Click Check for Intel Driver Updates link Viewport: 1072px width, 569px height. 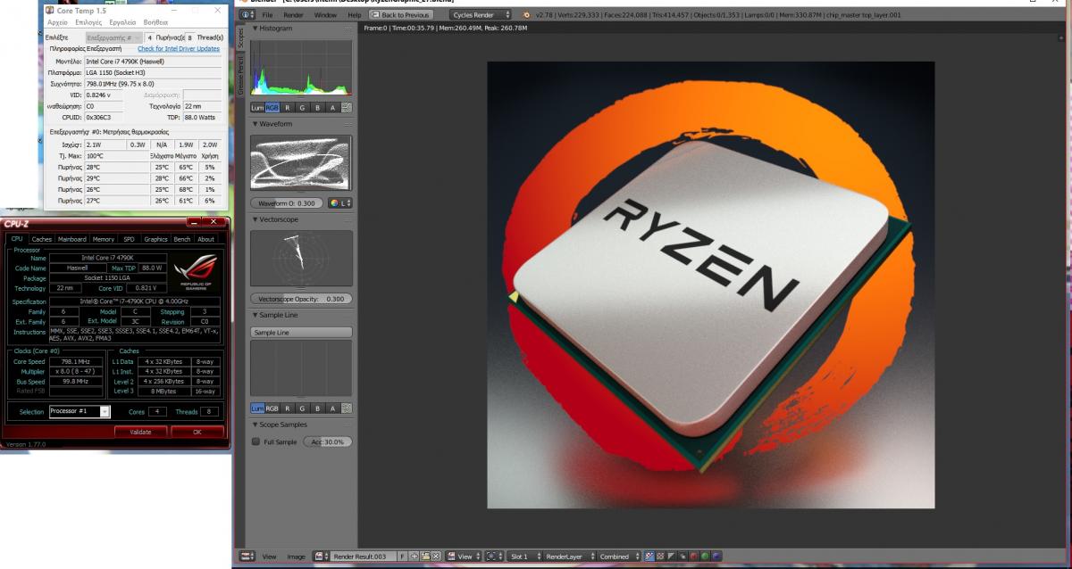click(179, 49)
